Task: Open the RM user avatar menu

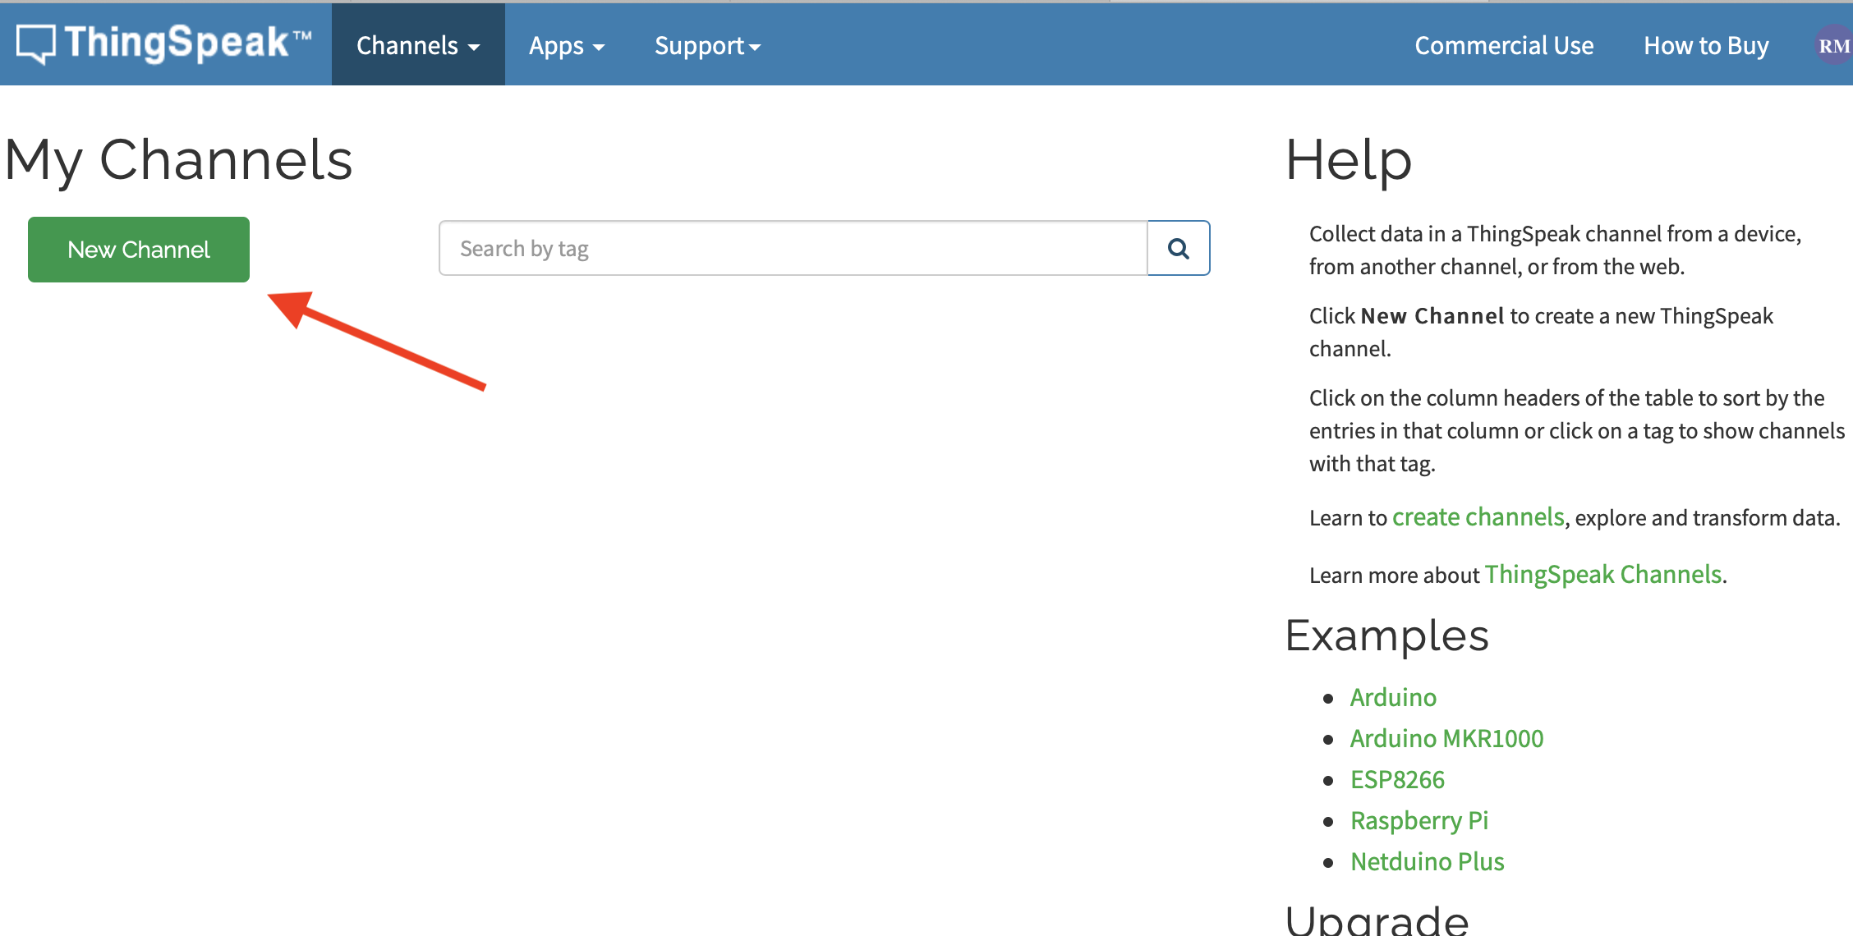Action: 1833,46
